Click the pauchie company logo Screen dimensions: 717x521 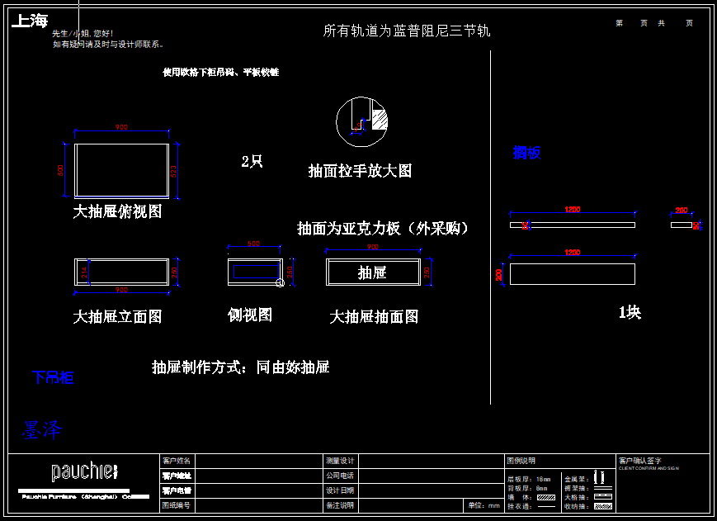pos(83,472)
